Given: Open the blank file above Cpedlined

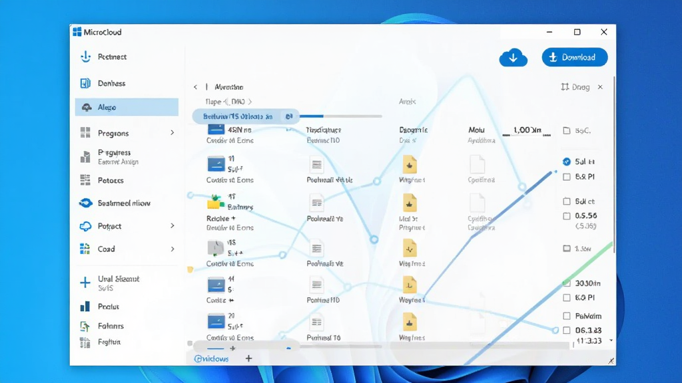Looking at the screenshot, I should (x=477, y=165).
